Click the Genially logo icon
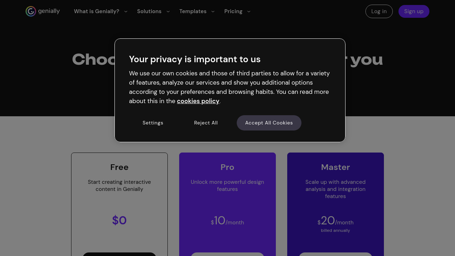The height and width of the screenshot is (256, 455). (x=31, y=11)
